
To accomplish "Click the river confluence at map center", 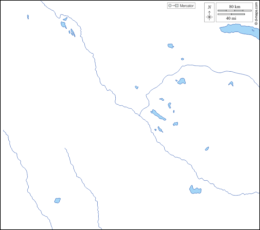I will 140,115.
